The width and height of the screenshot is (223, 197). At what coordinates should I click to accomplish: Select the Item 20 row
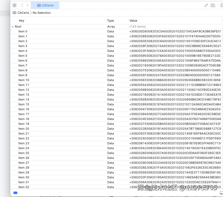(x=116, y=129)
